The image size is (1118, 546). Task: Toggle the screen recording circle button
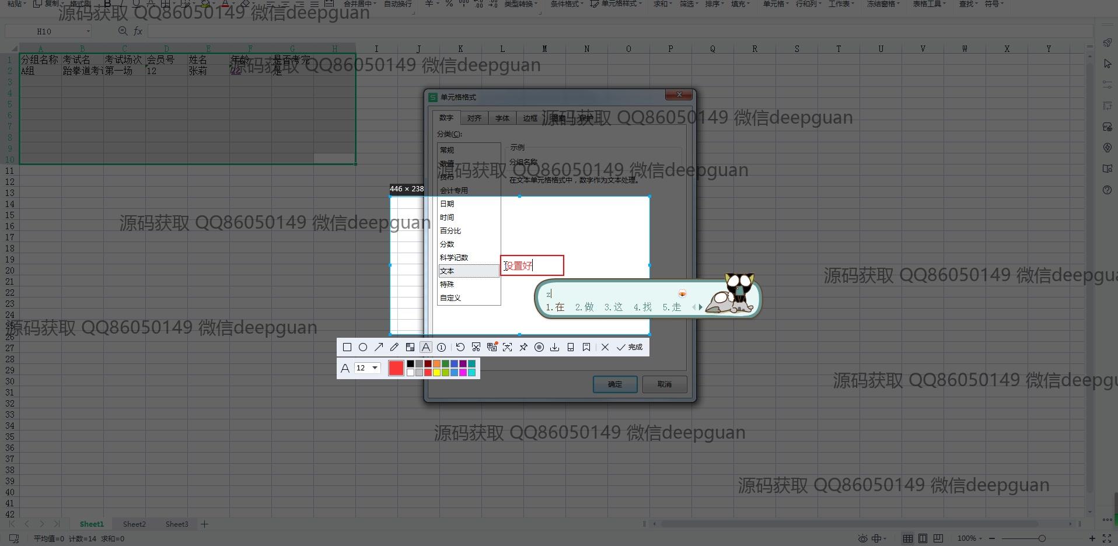(539, 347)
